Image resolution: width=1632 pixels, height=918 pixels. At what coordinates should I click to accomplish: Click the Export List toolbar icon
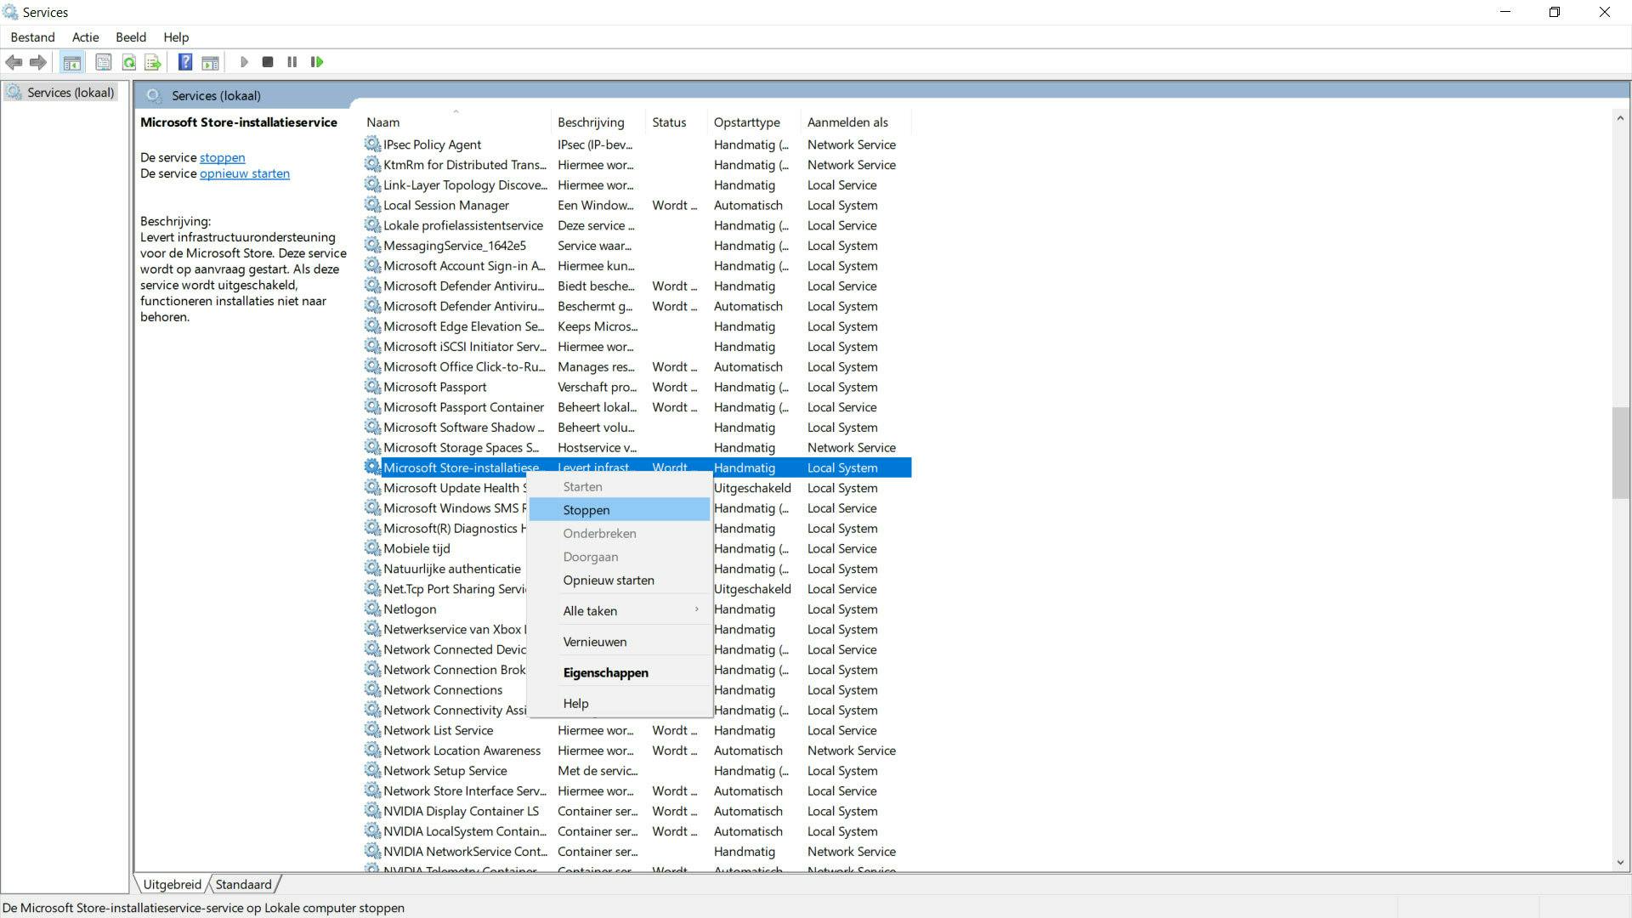[153, 62]
